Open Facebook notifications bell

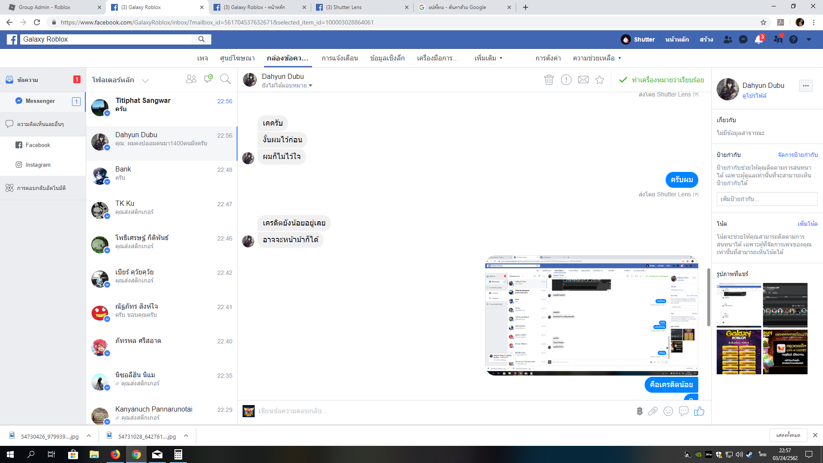(759, 39)
